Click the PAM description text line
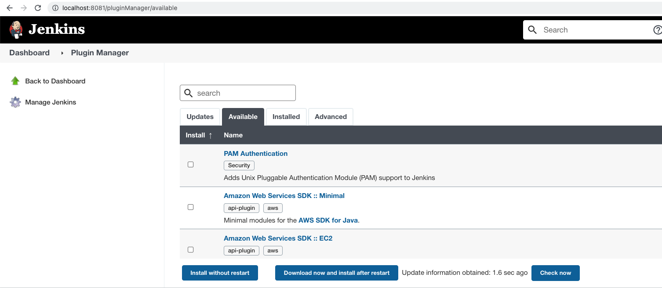The height and width of the screenshot is (288, 662). pyautogui.click(x=329, y=178)
